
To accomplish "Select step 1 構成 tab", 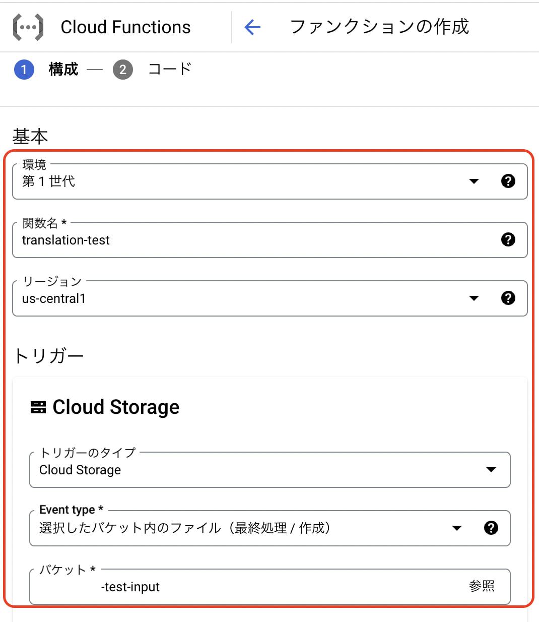I will [46, 69].
